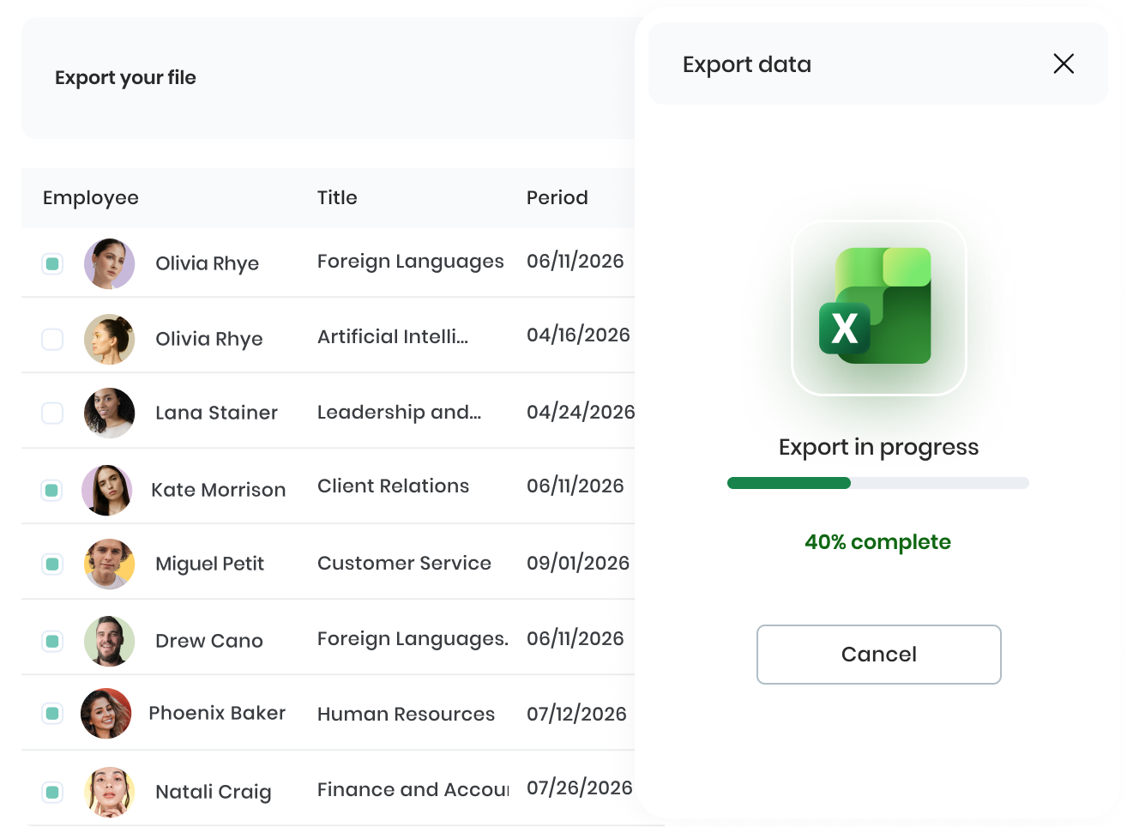Image resolution: width=1127 pixels, height=827 pixels.
Task: Sort by the Title column header
Action: click(x=337, y=197)
